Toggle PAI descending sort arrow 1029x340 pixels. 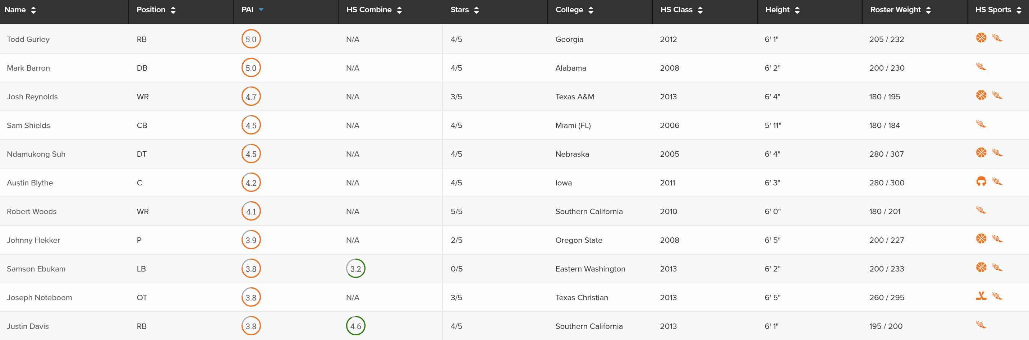tap(261, 10)
